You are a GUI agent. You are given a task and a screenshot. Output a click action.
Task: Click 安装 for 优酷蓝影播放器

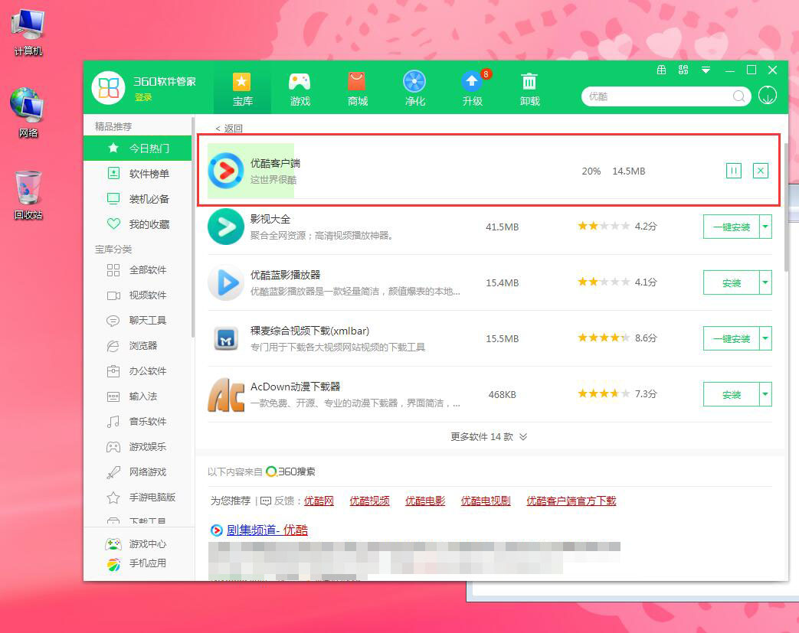(x=732, y=282)
